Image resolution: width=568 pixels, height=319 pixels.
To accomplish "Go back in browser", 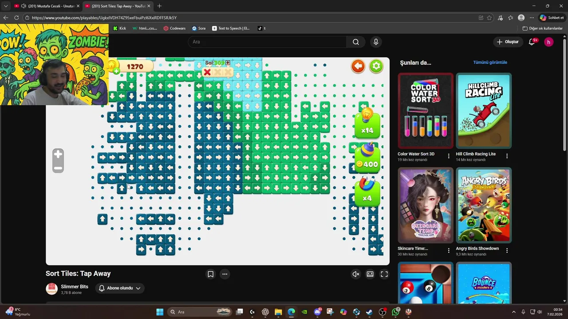I will [6, 18].
